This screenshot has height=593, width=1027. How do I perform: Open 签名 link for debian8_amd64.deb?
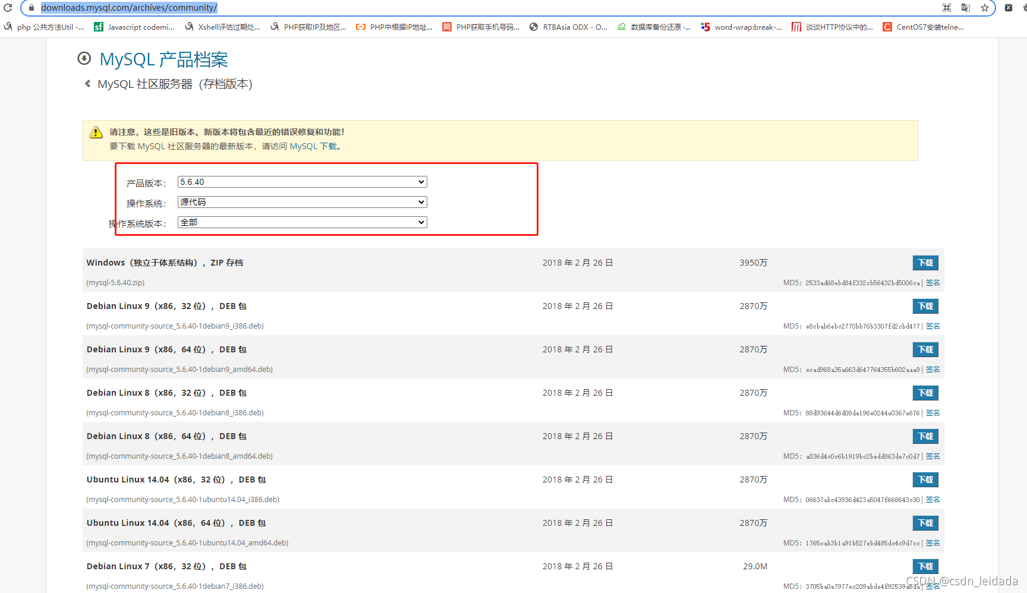coord(933,456)
